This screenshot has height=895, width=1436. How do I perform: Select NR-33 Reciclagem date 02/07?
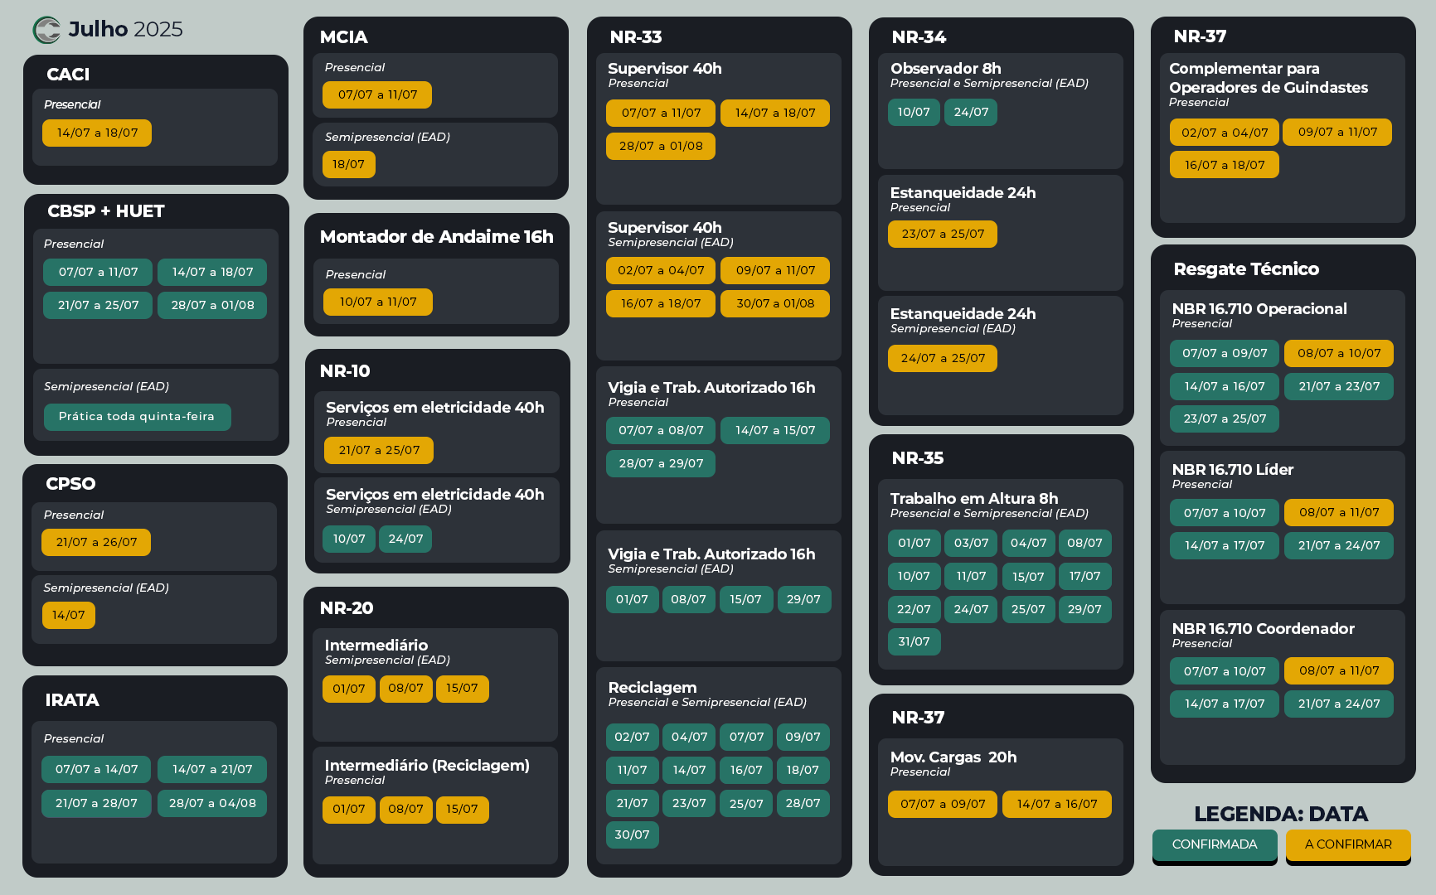point(632,737)
